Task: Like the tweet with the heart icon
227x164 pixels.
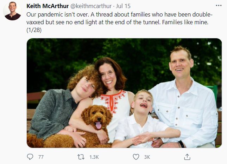Action: click(136, 157)
